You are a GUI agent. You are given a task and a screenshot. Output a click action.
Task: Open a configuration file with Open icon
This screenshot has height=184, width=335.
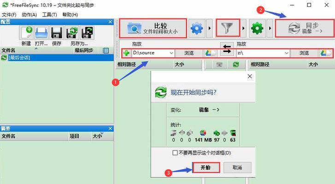(41, 33)
